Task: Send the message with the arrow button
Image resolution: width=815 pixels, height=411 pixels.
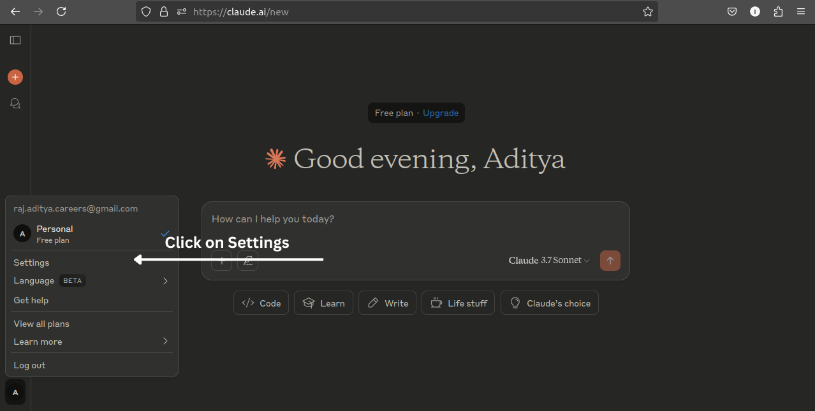Action: [x=610, y=260]
